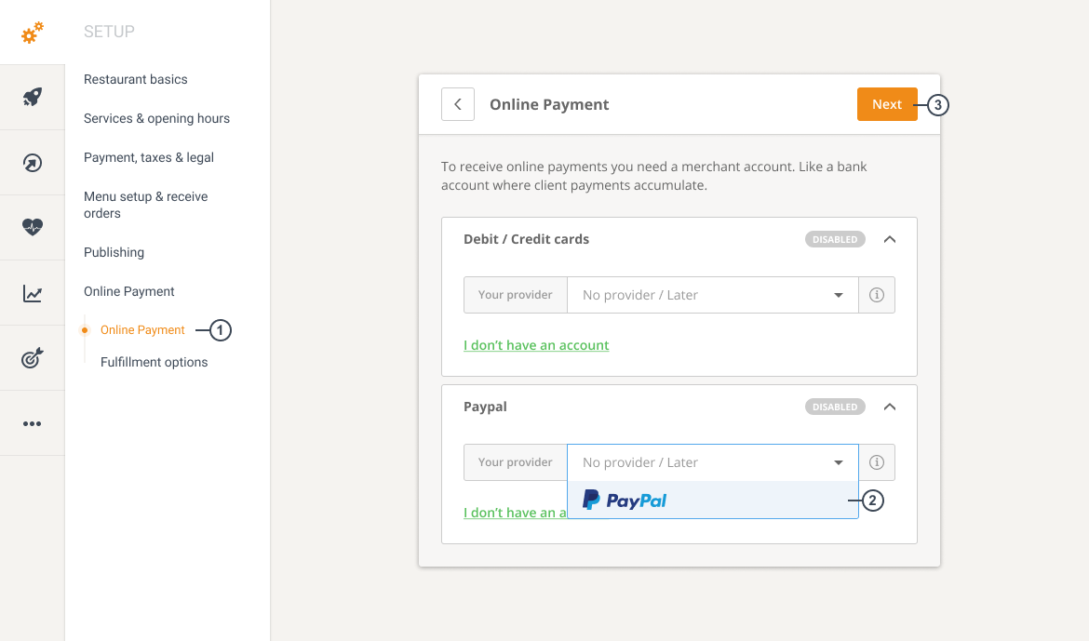Open Fulfillment options in the sidebar

[153, 362]
